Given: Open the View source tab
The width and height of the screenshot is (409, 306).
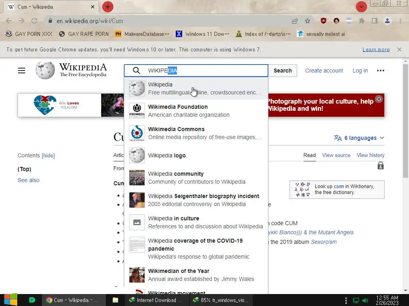Looking at the screenshot, I should click(x=336, y=155).
